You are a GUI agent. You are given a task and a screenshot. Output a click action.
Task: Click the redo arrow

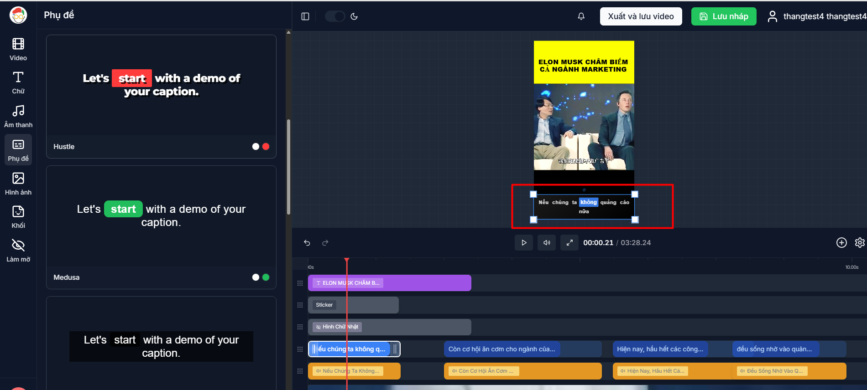point(325,243)
